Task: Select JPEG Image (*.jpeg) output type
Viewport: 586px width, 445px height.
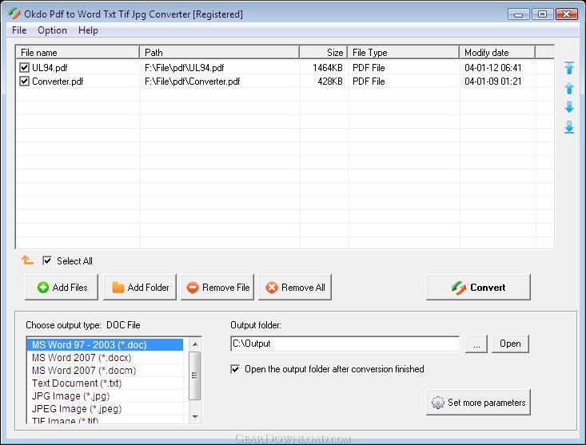Action: click(105, 409)
